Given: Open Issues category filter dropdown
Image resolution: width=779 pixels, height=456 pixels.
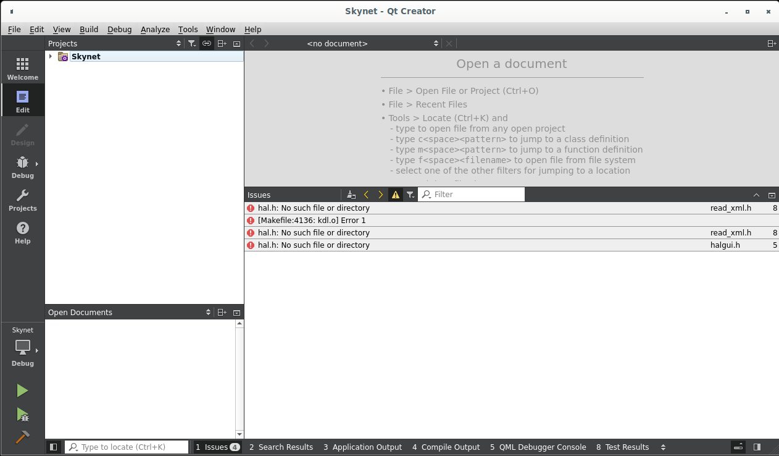Looking at the screenshot, I should [410, 195].
